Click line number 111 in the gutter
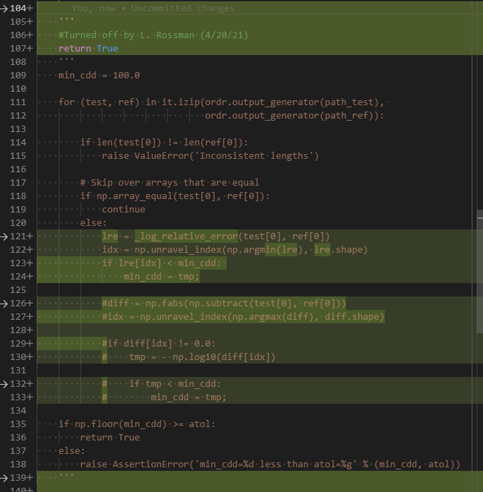483x492 pixels. coord(18,102)
